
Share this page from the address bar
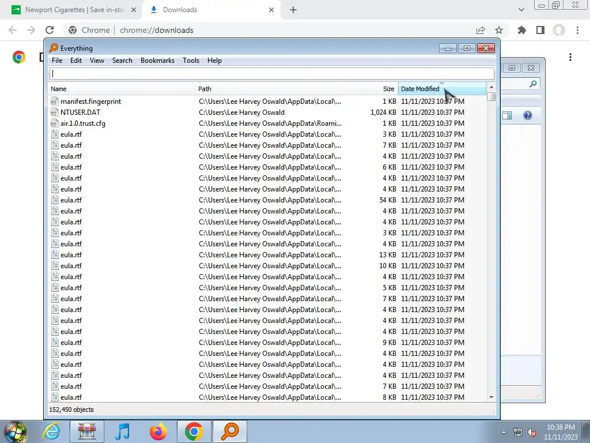point(481,30)
